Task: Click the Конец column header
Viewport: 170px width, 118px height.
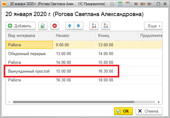Action: click(117, 36)
